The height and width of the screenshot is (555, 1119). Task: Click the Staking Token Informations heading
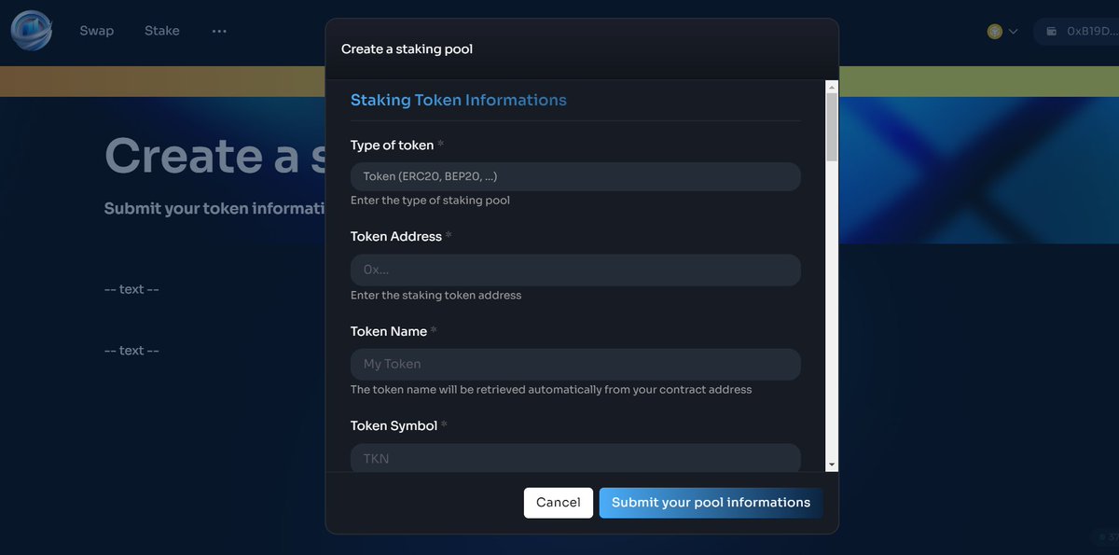pyautogui.click(x=458, y=100)
